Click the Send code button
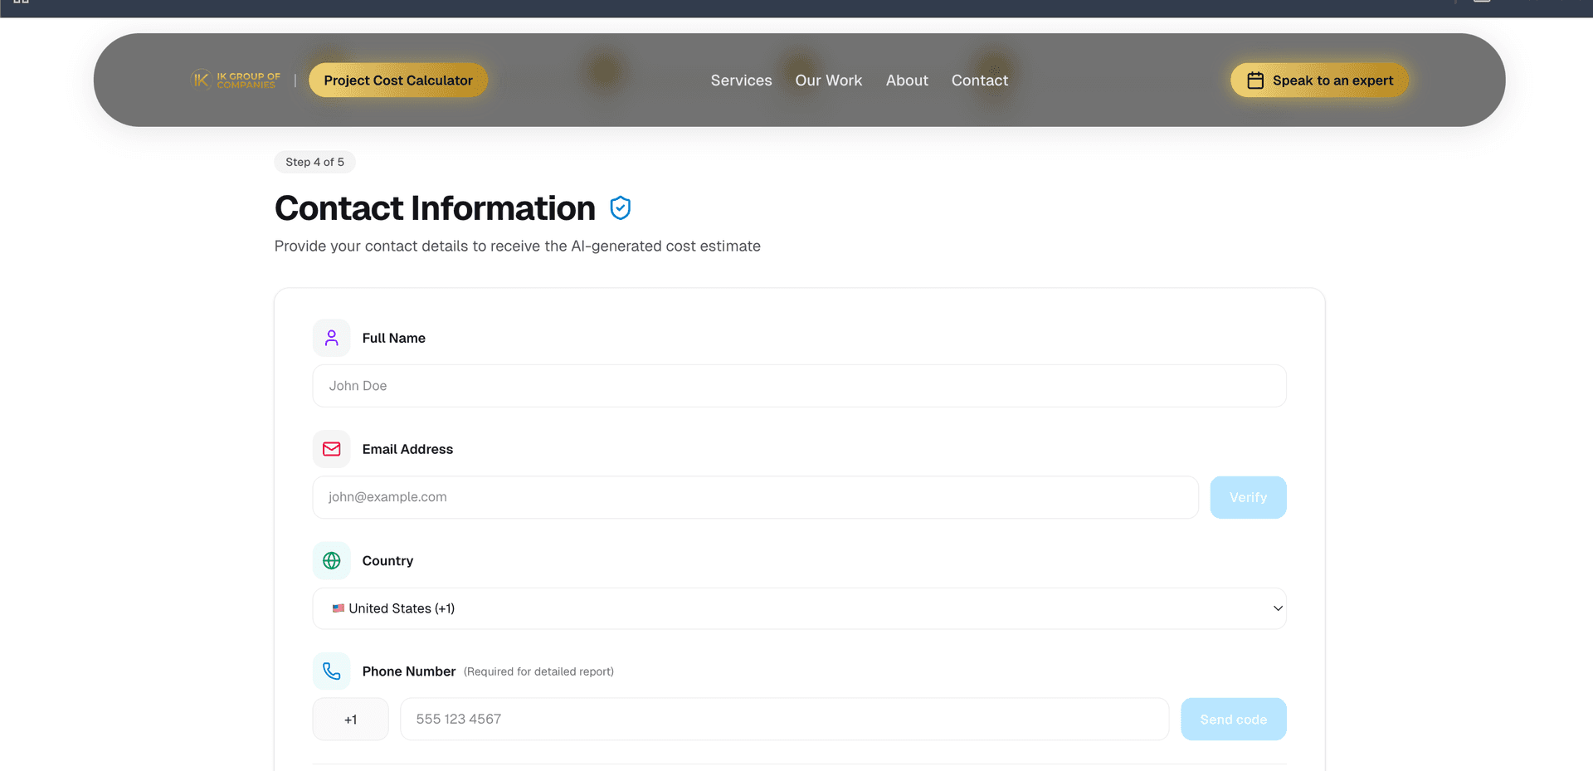 coord(1233,720)
